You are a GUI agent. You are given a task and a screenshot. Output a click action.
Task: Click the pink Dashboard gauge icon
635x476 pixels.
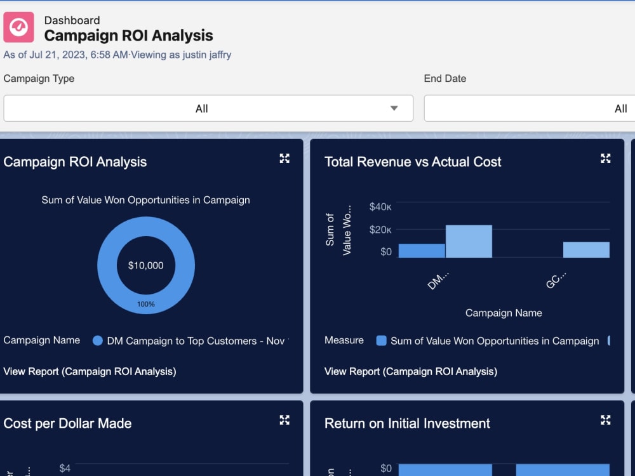[x=18, y=27]
